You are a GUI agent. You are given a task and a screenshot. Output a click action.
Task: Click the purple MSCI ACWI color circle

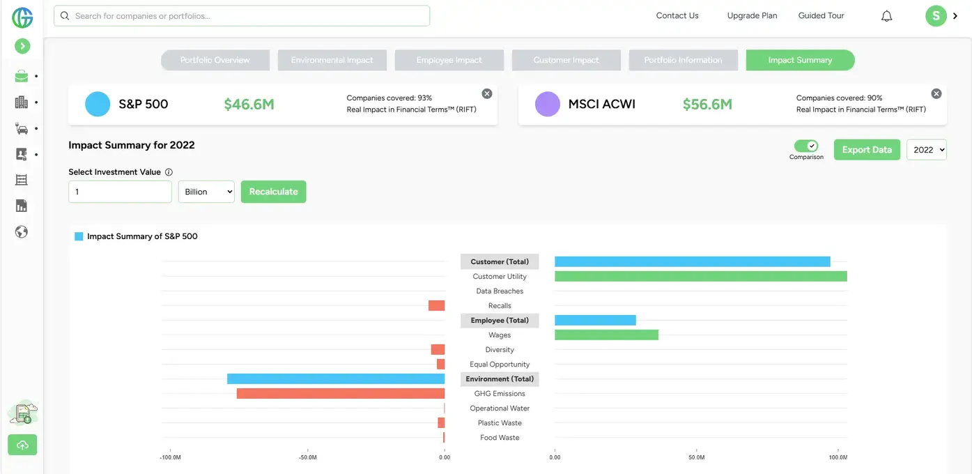[x=548, y=104]
